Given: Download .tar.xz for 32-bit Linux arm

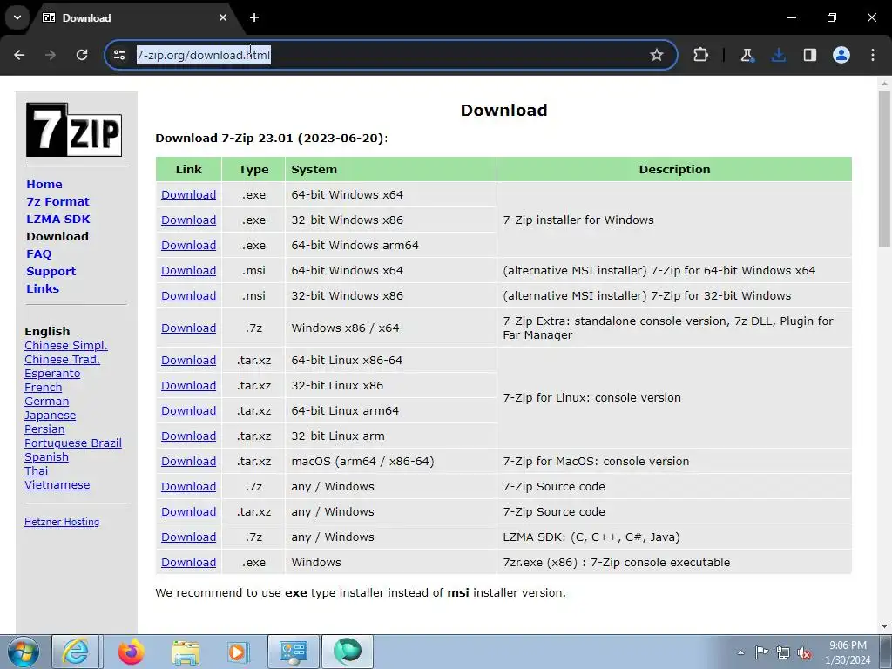Looking at the screenshot, I should (x=188, y=436).
